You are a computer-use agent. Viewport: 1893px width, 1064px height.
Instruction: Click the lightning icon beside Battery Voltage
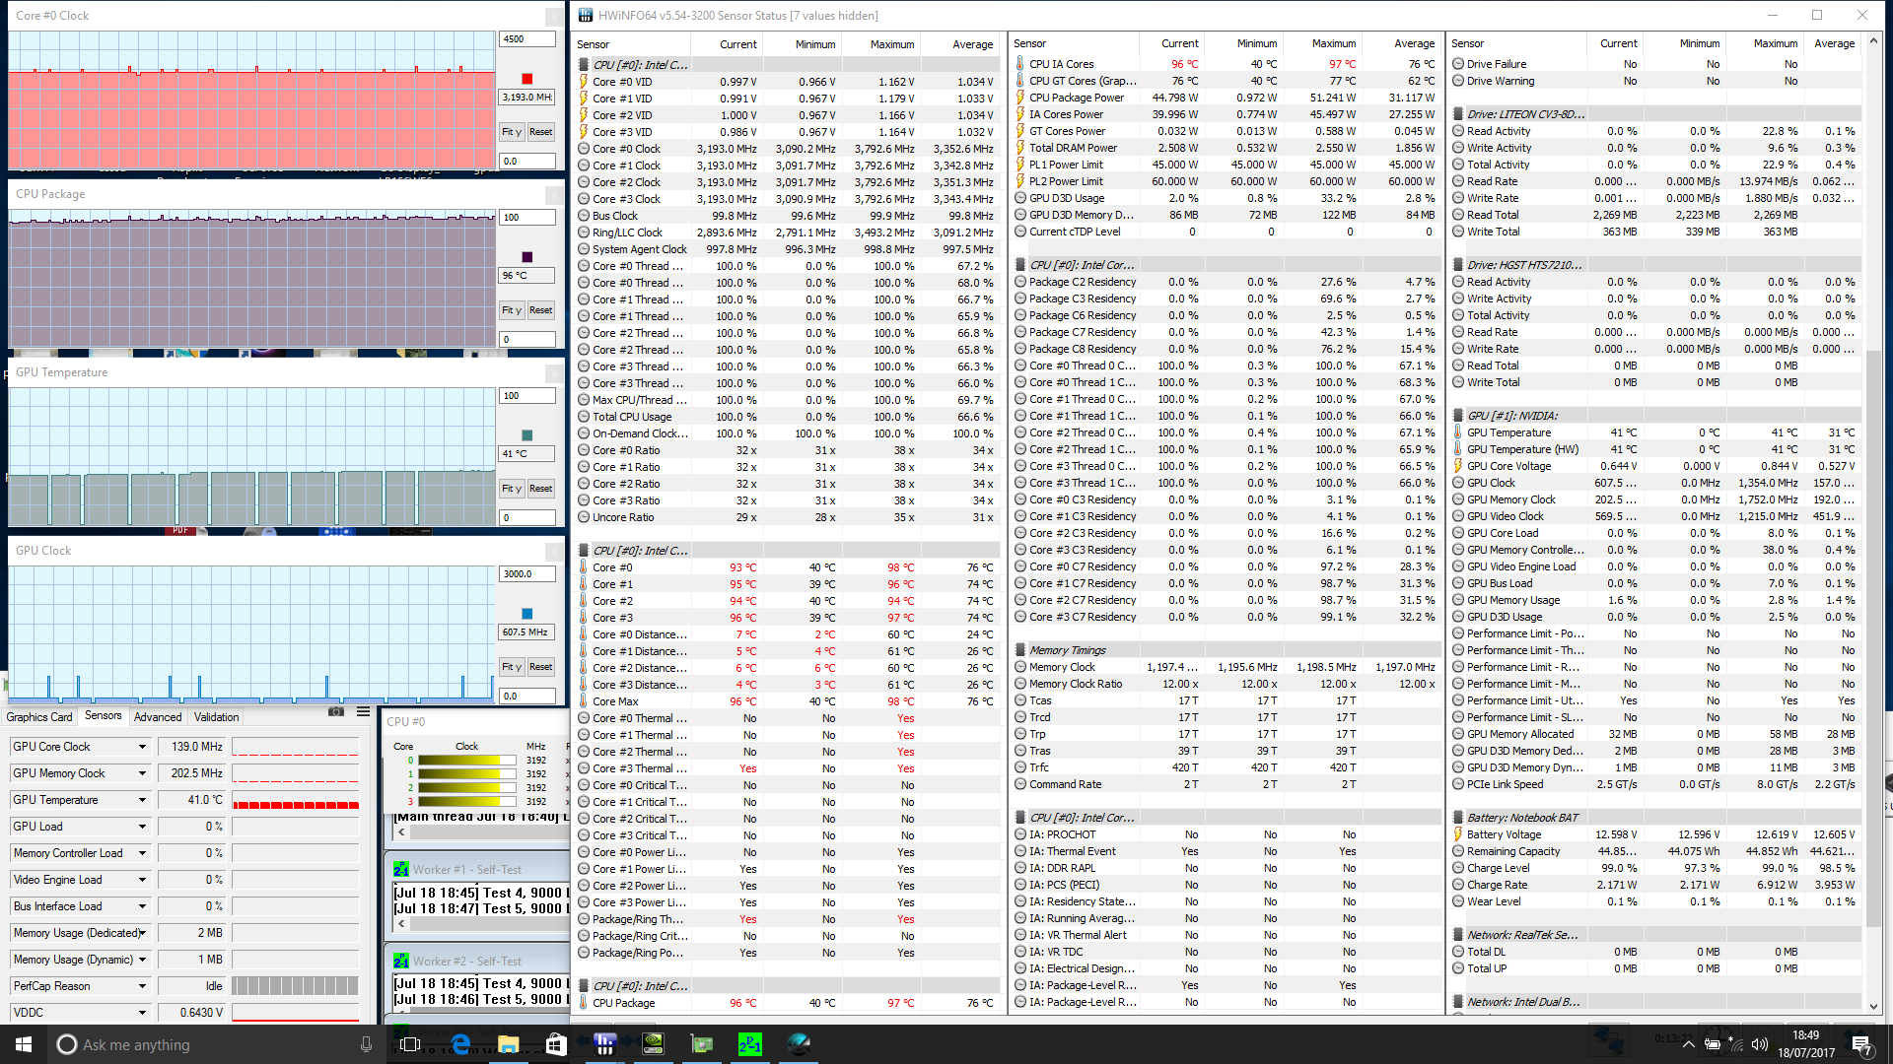(1458, 834)
